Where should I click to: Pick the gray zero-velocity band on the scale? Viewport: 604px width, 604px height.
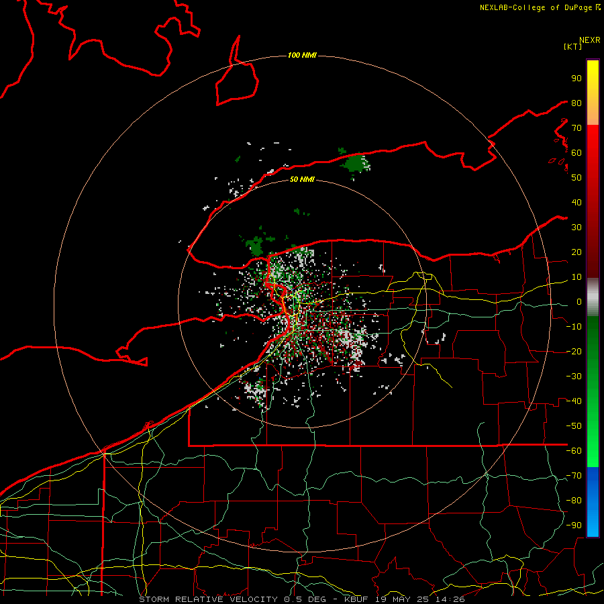pyautogui.click(x=593, y=297)
